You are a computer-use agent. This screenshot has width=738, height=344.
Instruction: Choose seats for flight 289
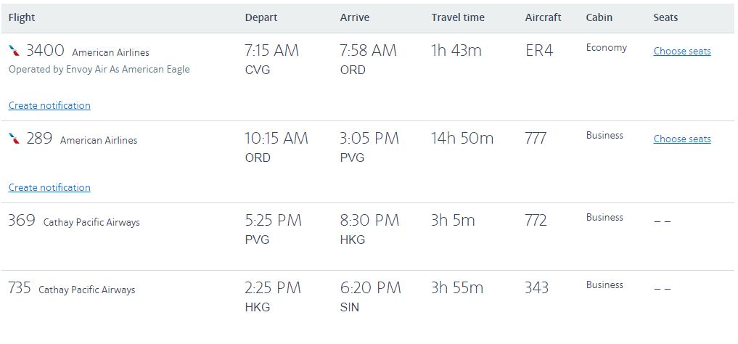pos(681,139)
